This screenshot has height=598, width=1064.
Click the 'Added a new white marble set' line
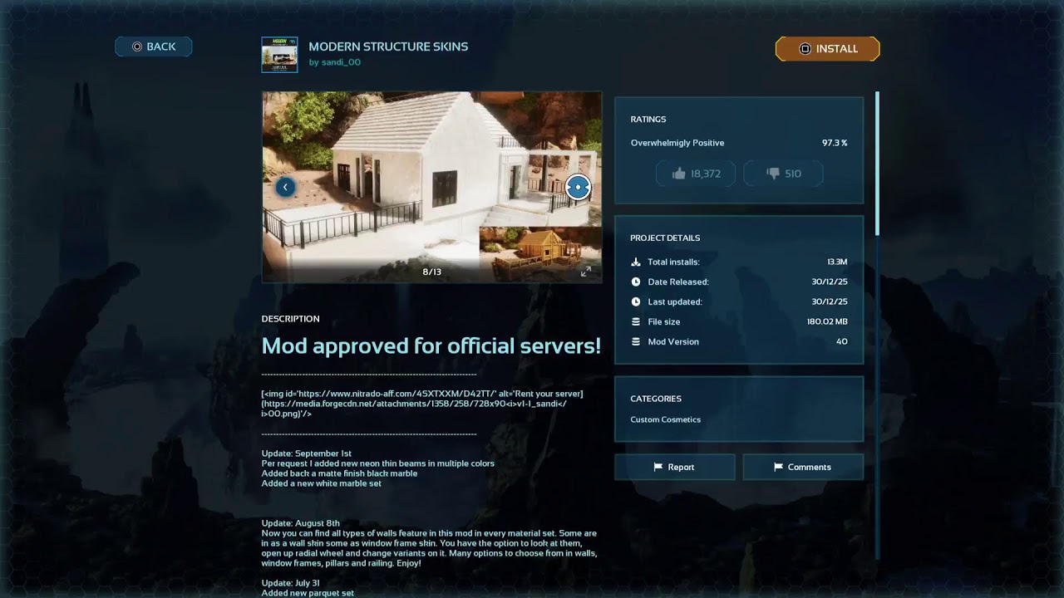(x=322, y=483)
